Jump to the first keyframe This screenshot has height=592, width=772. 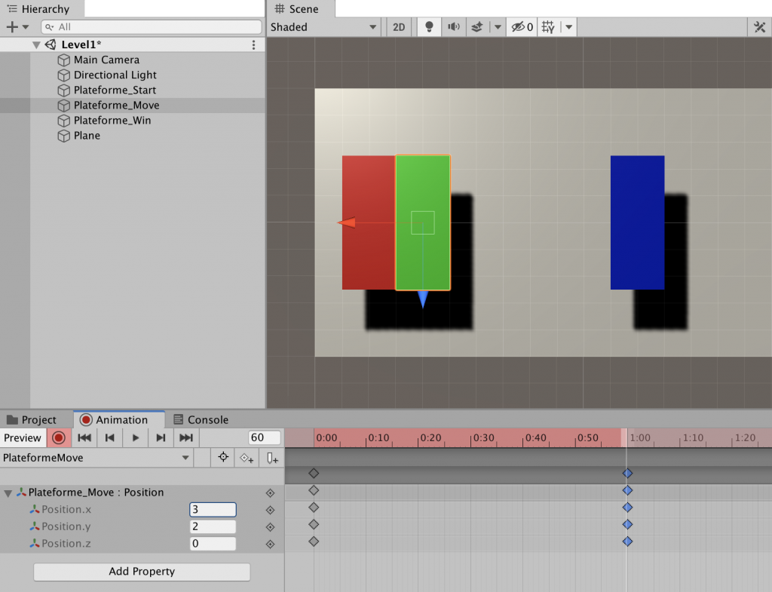[84, 437]
